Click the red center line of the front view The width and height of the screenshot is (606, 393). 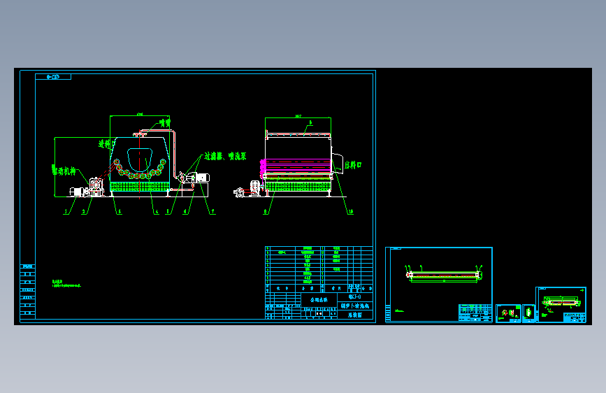[x=140, y=164]
